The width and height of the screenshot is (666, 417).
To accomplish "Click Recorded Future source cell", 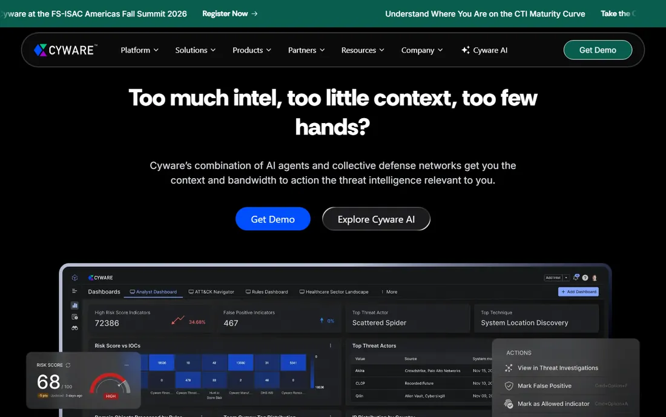I will pyautogui.click(x=419, y=384).
